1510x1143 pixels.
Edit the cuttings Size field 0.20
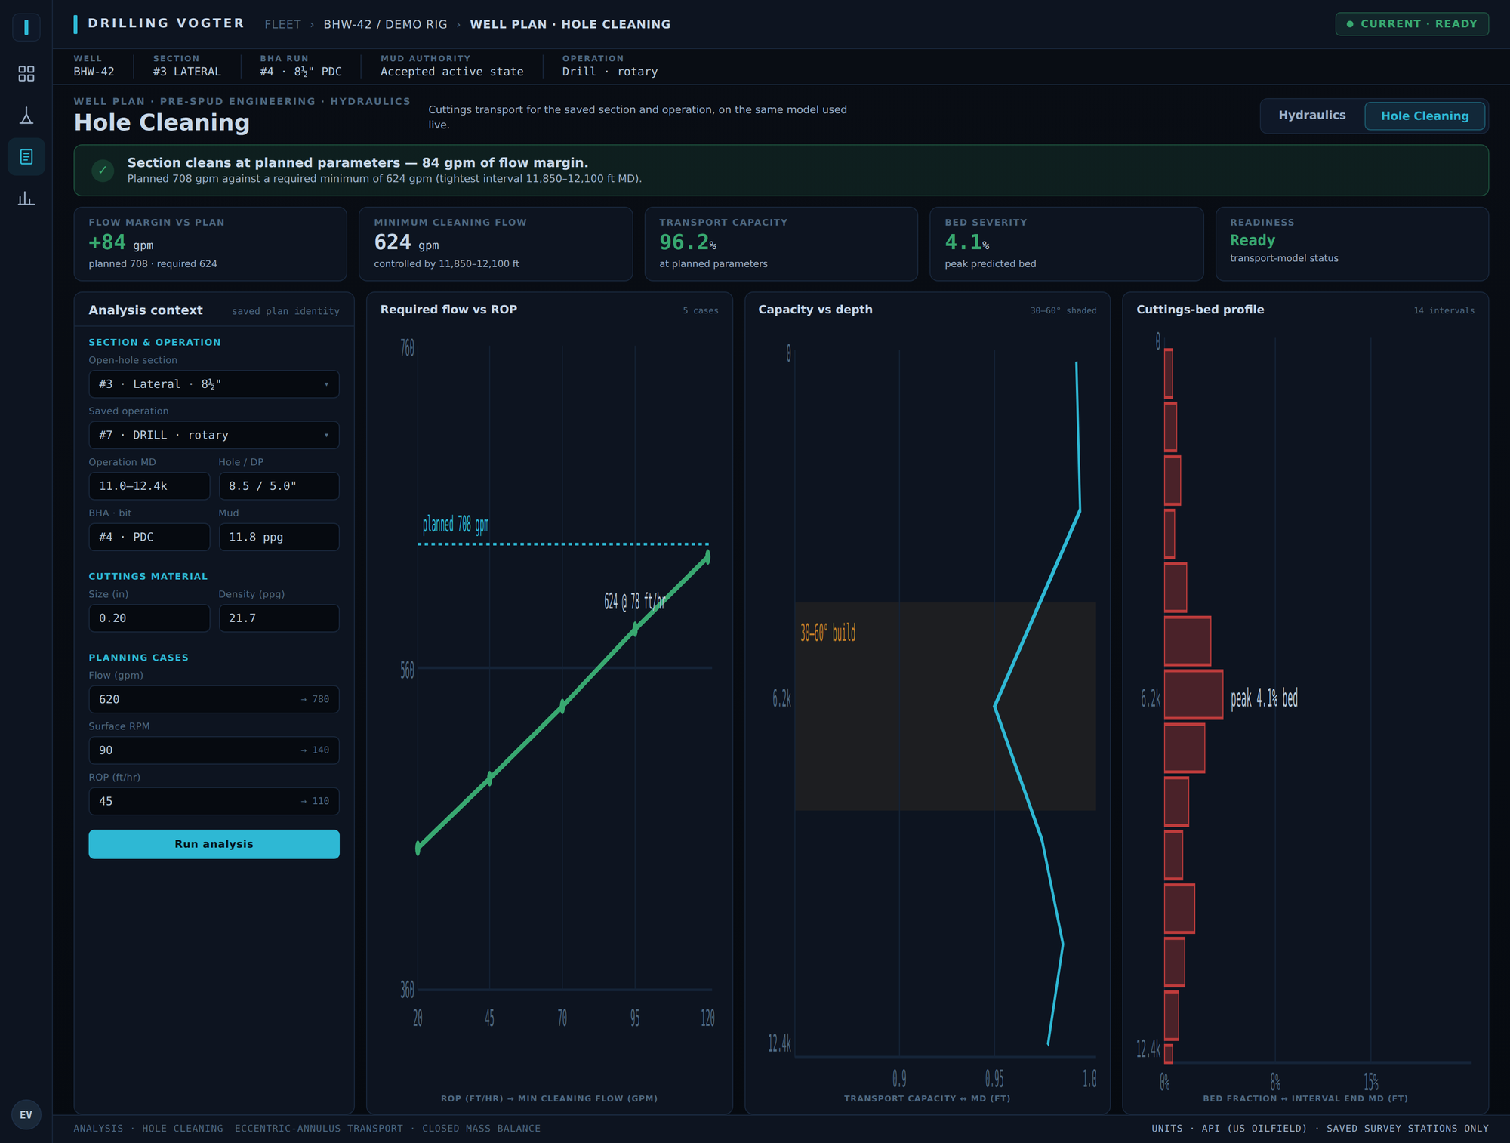[149, 618]
